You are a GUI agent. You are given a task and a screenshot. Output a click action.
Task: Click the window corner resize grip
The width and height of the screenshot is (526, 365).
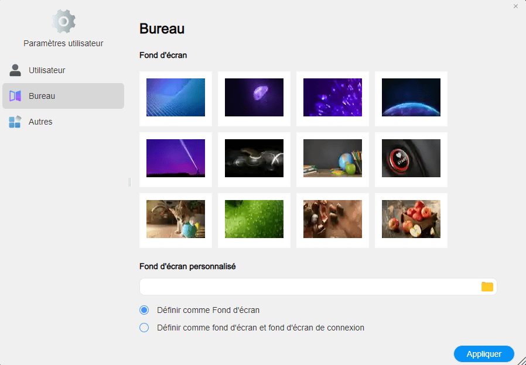click(521, 360)
